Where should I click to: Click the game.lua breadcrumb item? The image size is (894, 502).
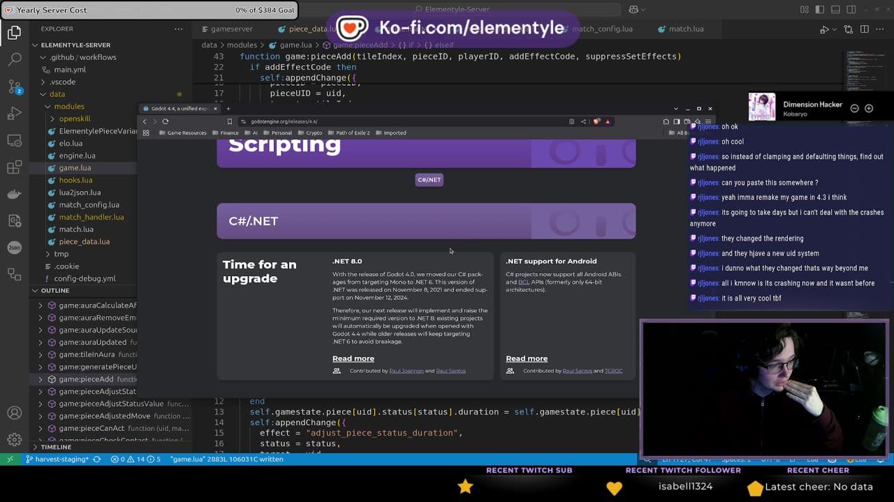[x=295, y=45]
